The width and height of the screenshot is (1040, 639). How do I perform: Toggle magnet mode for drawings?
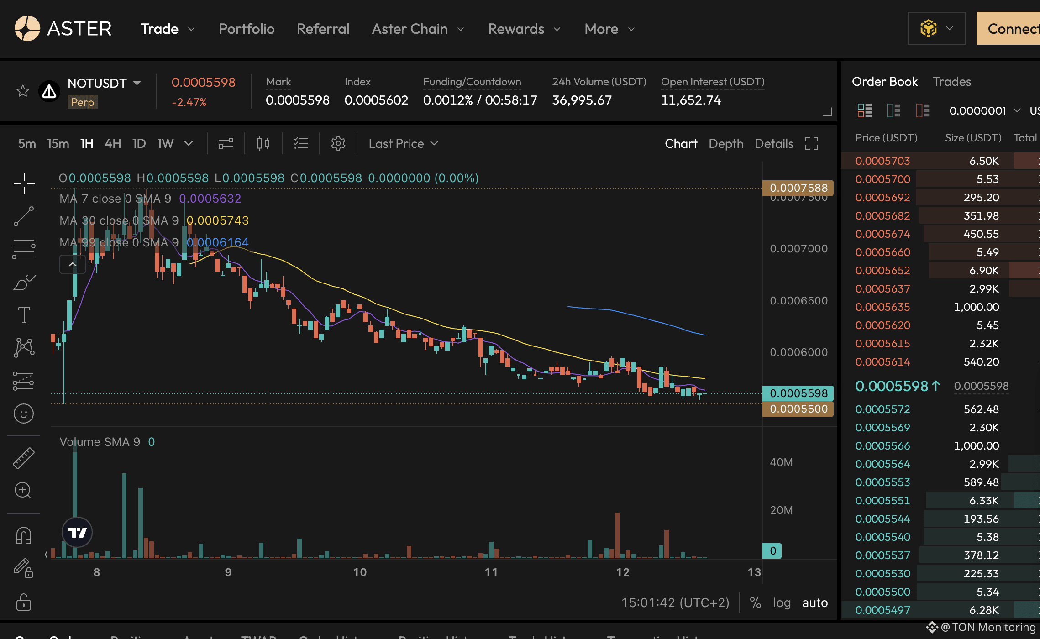24,535
